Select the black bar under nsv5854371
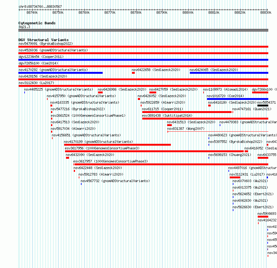 [x=263, y=106]
